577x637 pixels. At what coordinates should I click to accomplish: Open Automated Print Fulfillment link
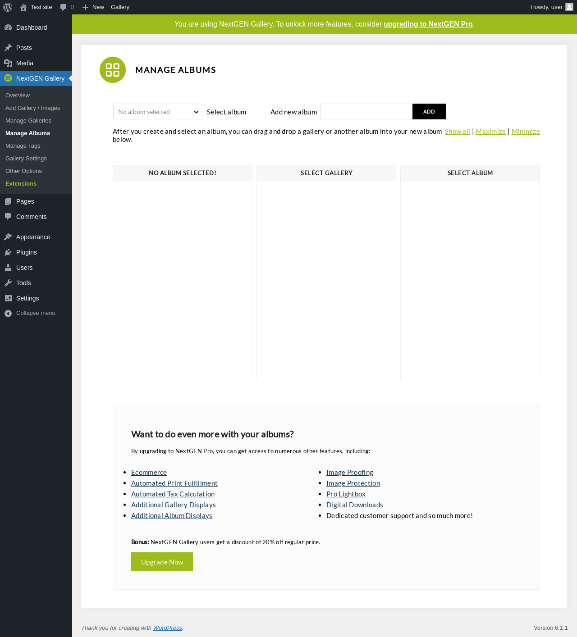(174, 483)
